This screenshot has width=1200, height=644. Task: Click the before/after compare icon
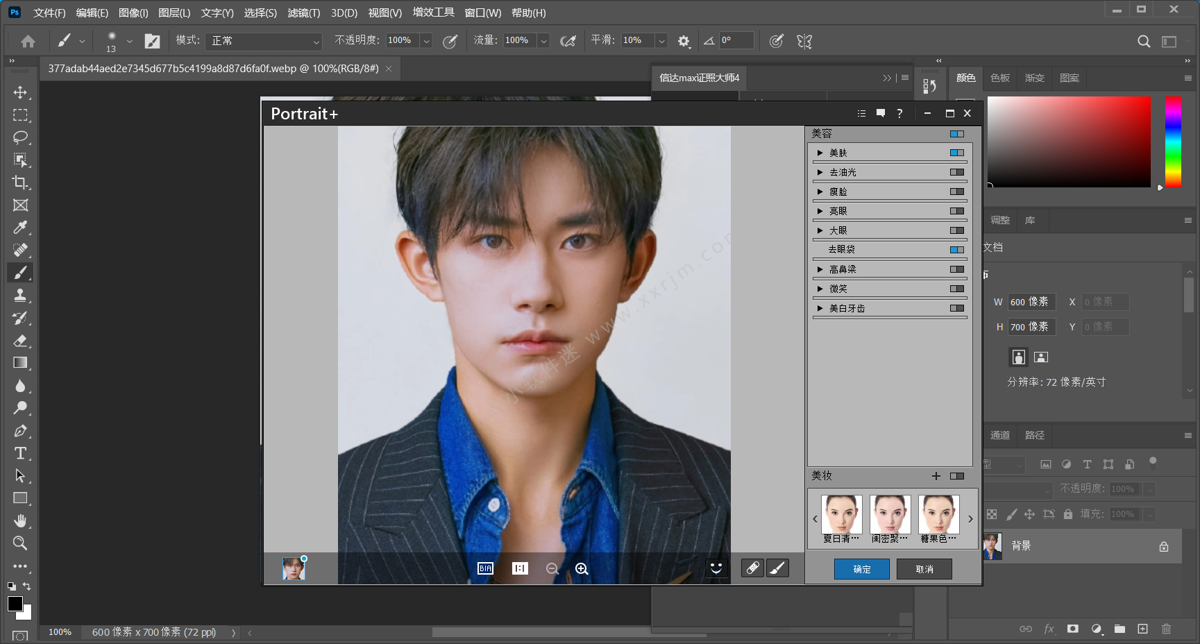(x=485, y=568)
